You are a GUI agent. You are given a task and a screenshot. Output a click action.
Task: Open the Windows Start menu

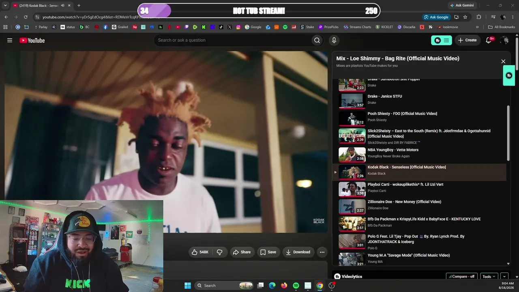click(x=187, y=286)
